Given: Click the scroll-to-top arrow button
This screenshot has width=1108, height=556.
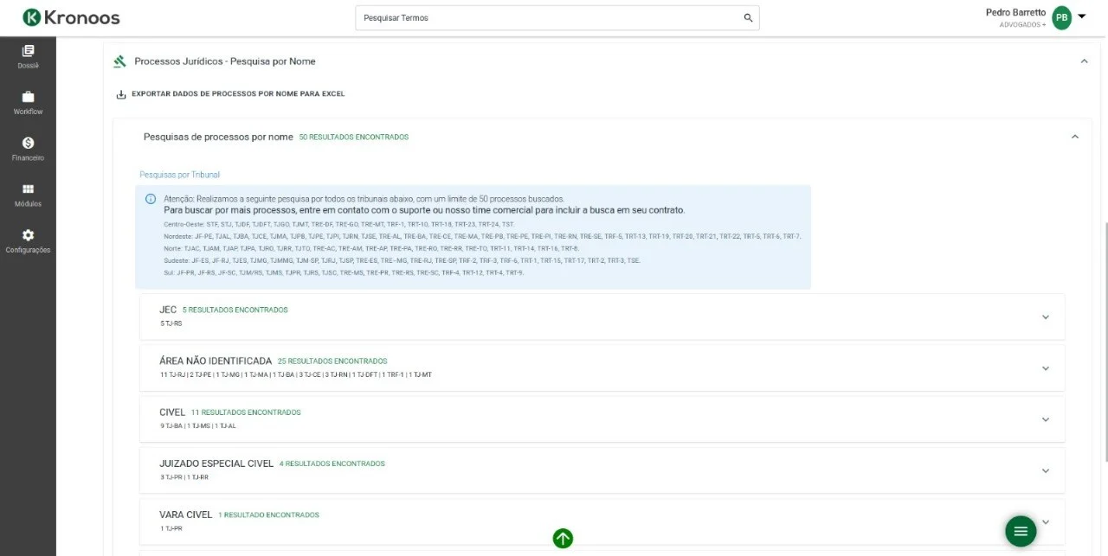Looking at the screenshot, I should 563,538.
